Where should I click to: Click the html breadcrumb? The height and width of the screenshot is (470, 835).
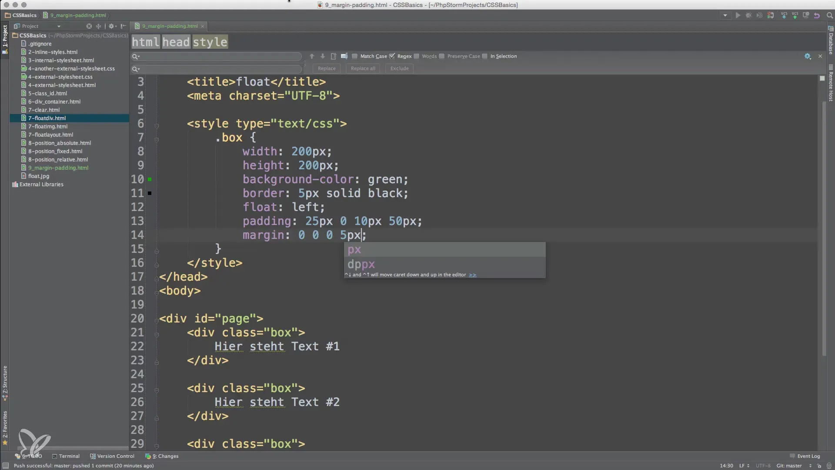click(146, 42)
